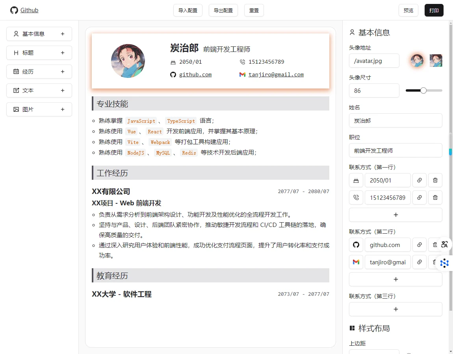This screenshot has height=354, width=453.
Task: Add contact to 联系方式 第三行
Action: (395, 309)
